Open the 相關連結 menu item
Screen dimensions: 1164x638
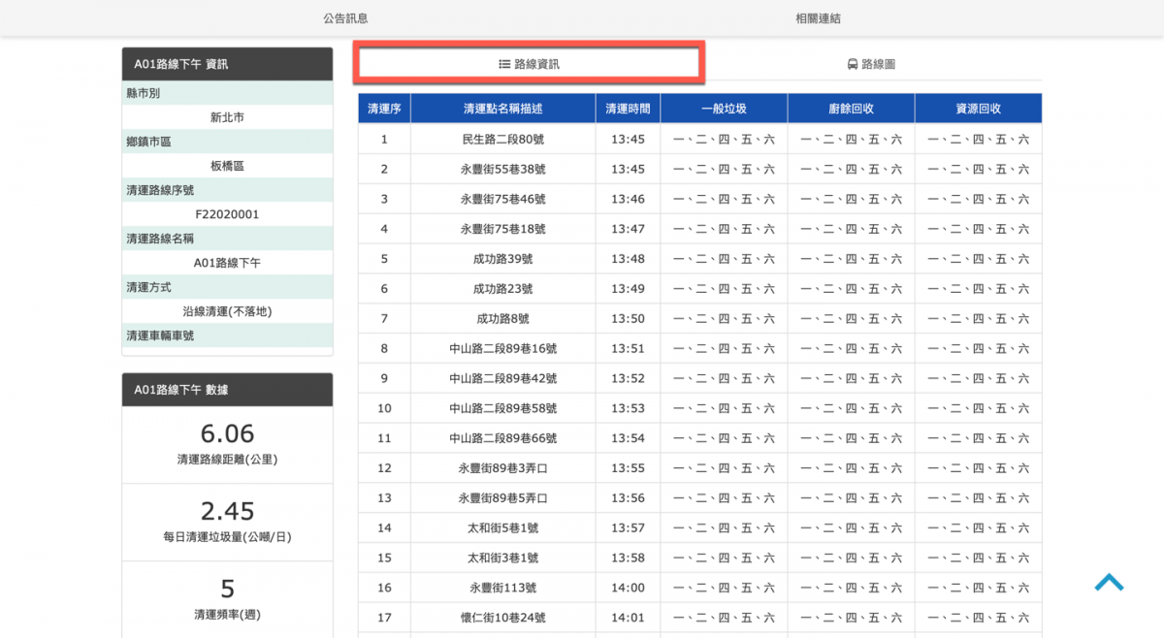(x=818, y=18)
